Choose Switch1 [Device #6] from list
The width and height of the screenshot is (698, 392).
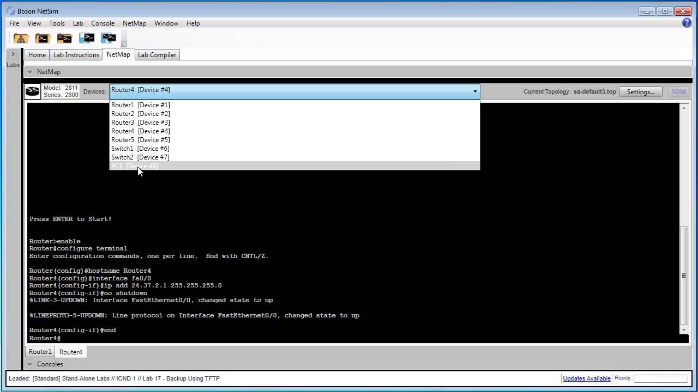pyautogui.click(x=294, y=149)
